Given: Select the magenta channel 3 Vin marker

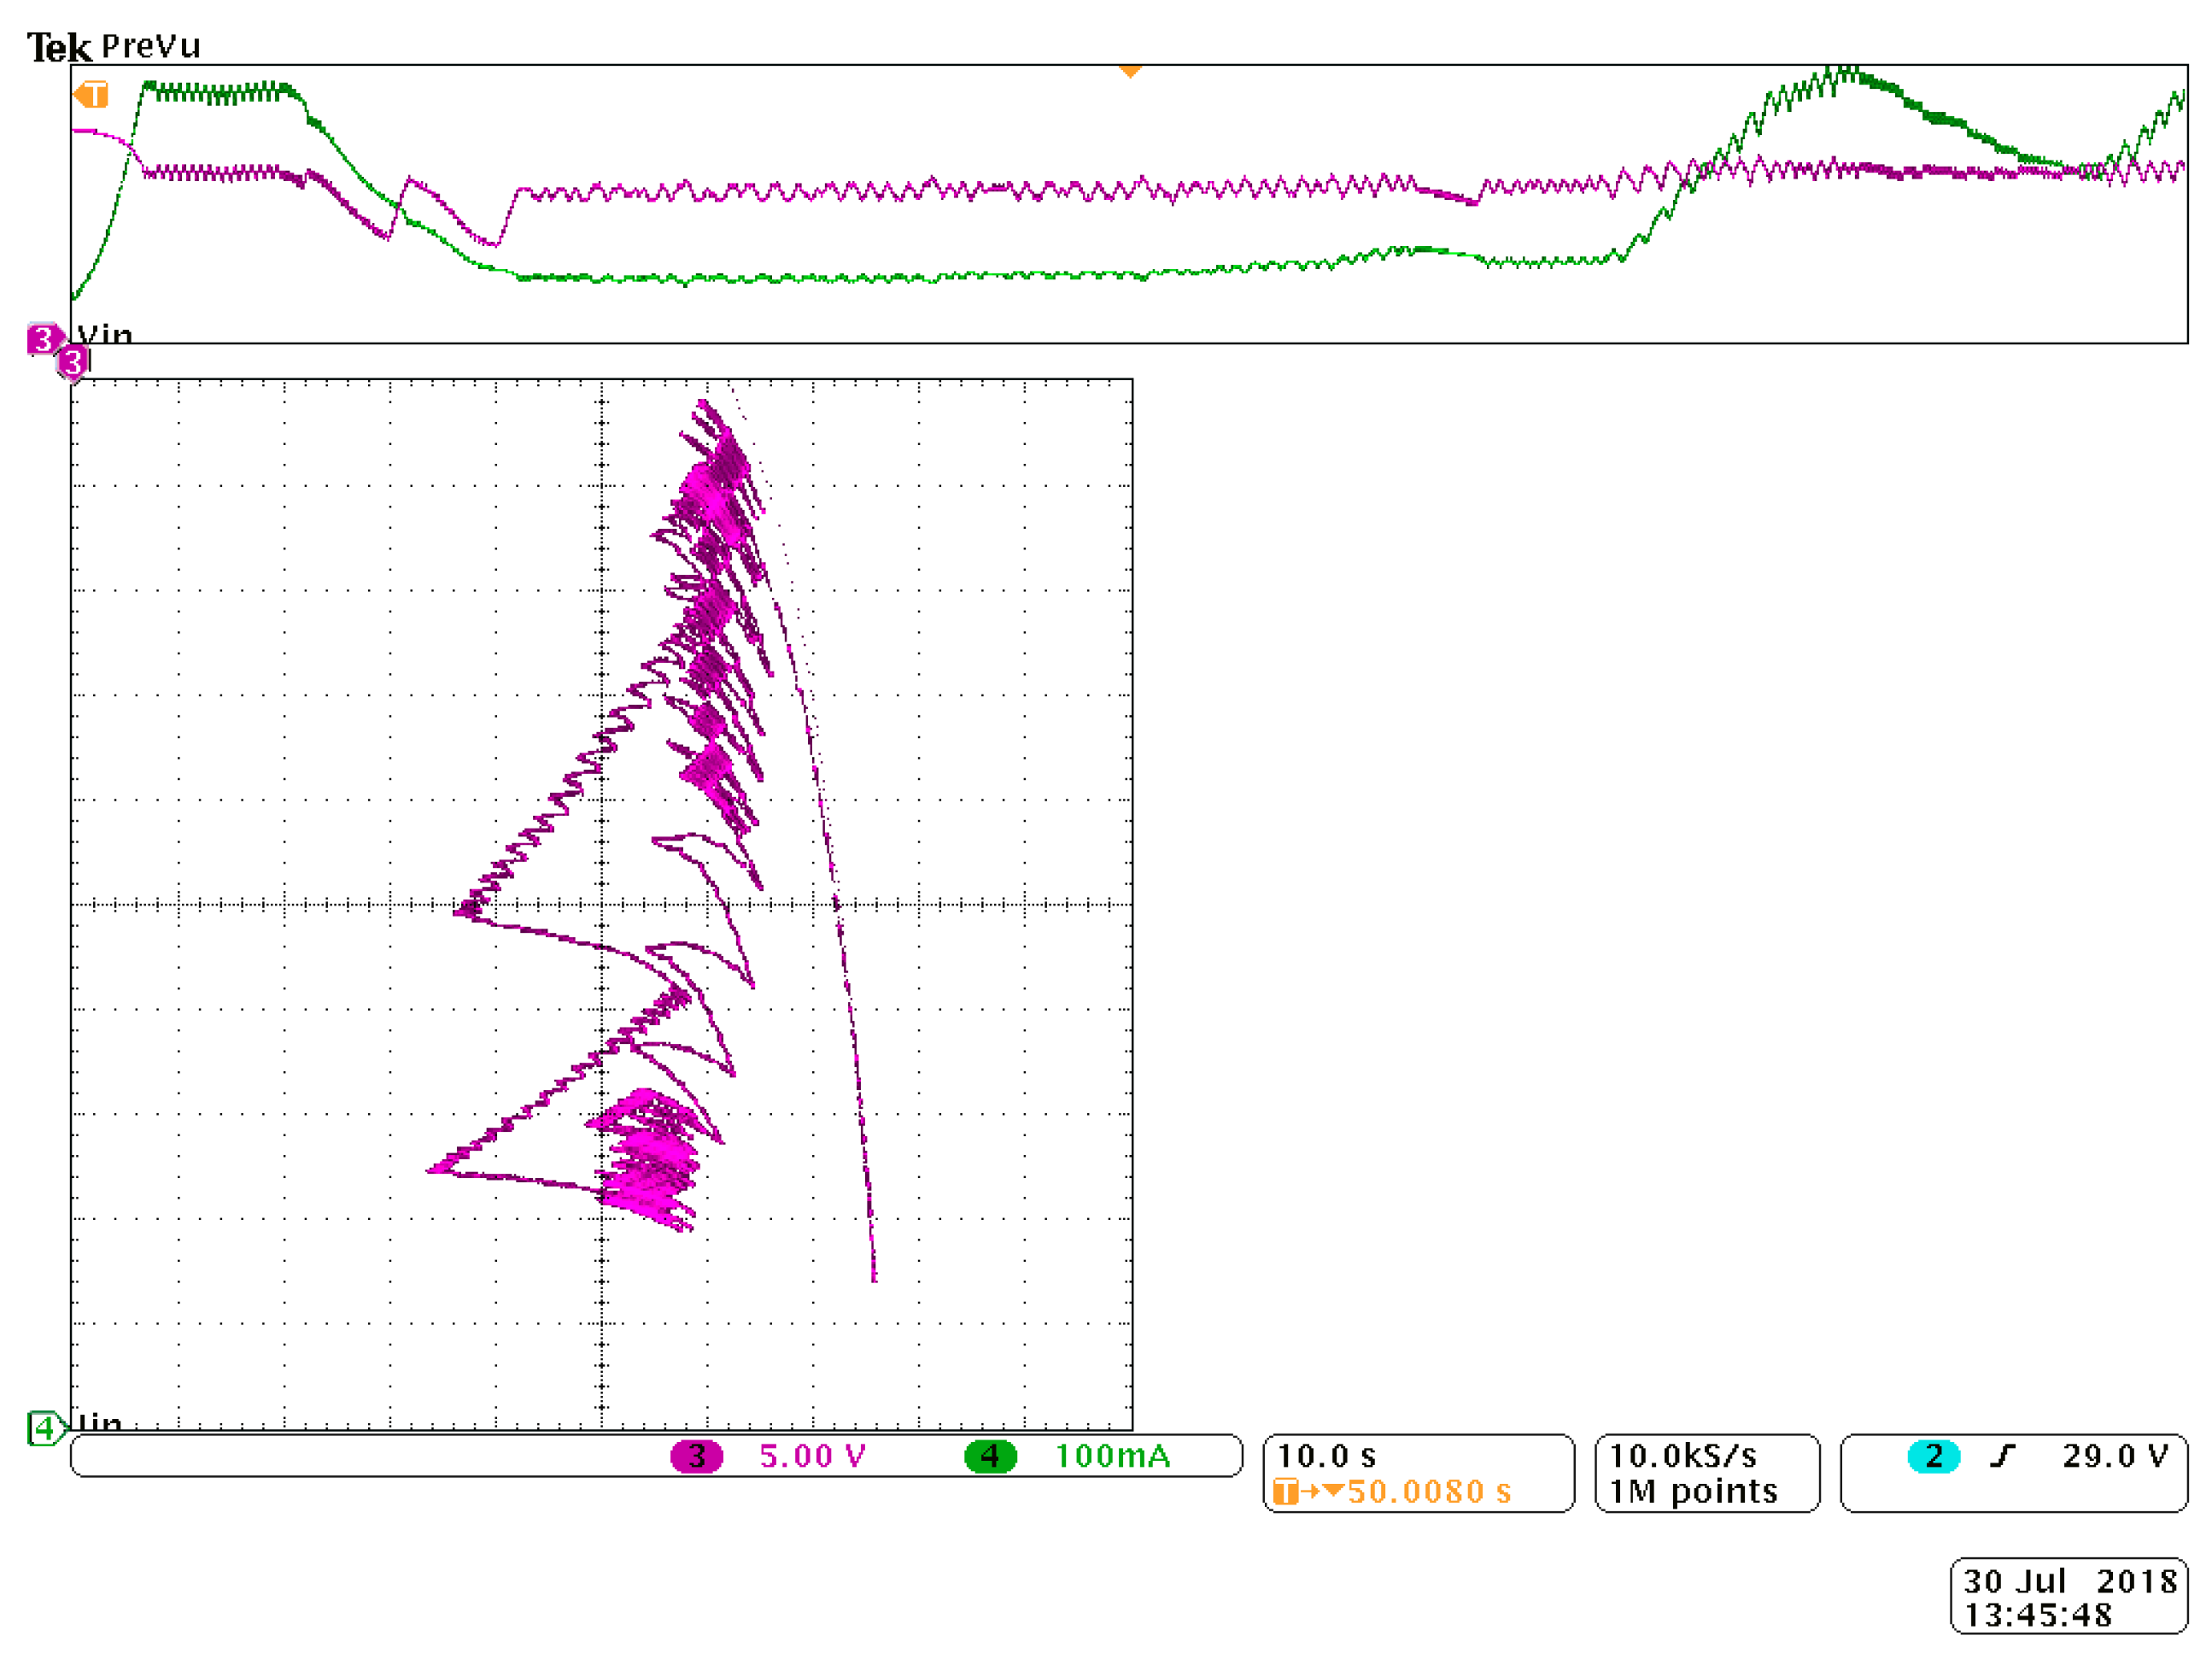Looking at the screenshot, I should coord(42,340).
